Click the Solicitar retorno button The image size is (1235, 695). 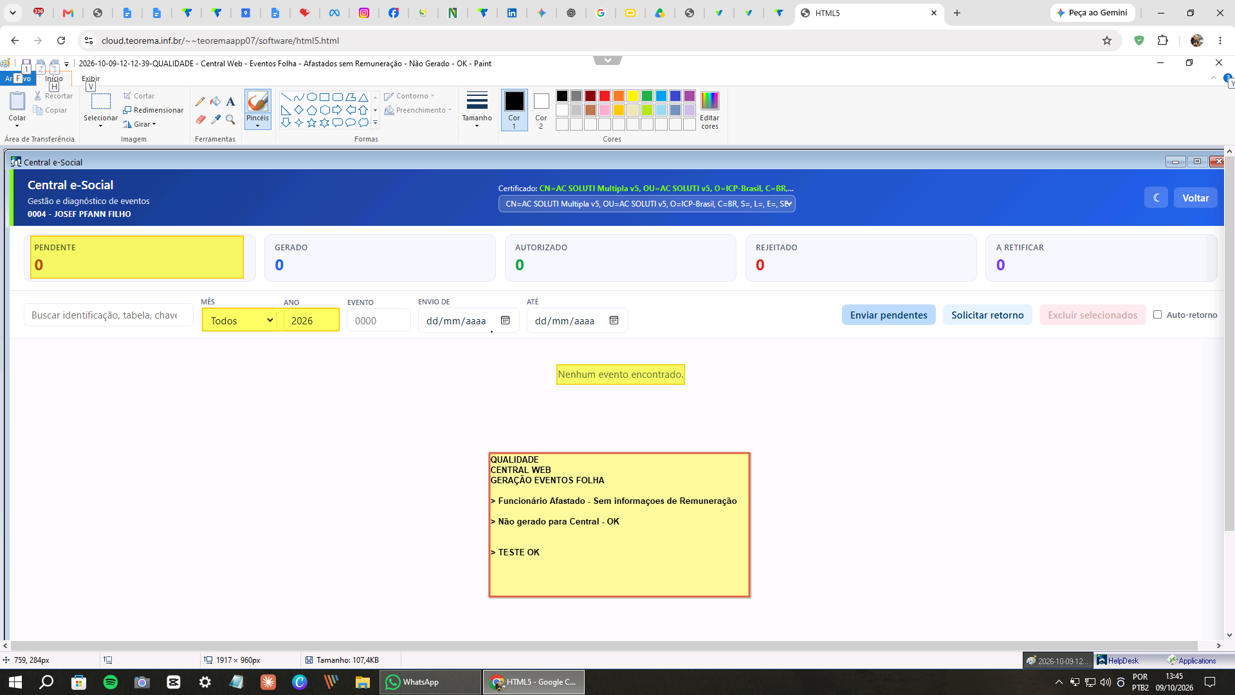pos(987,315)
